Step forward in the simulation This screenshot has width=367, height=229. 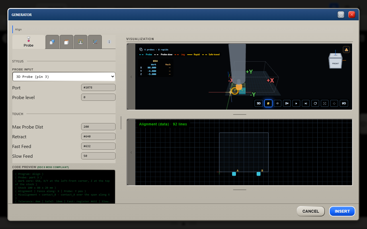[x=306, y=103]
